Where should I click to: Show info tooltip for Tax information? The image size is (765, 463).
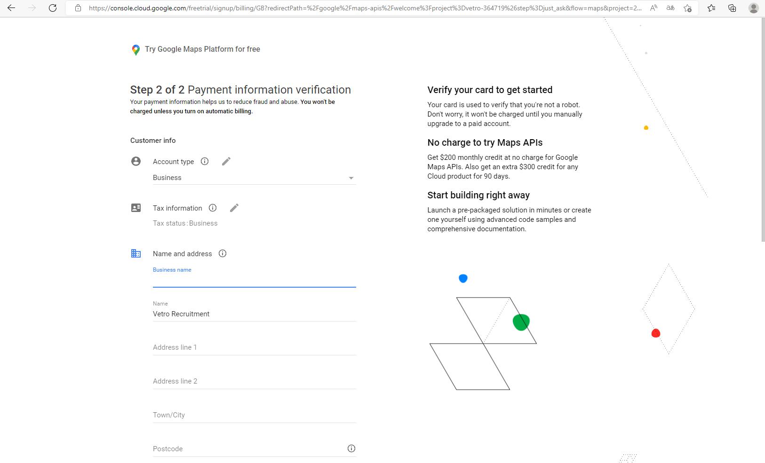click(x=213, y=208)
